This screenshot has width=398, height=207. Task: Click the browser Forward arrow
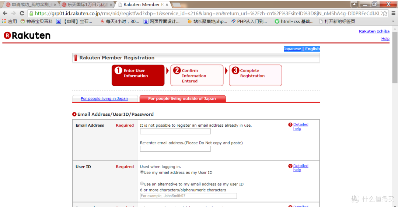14,13
